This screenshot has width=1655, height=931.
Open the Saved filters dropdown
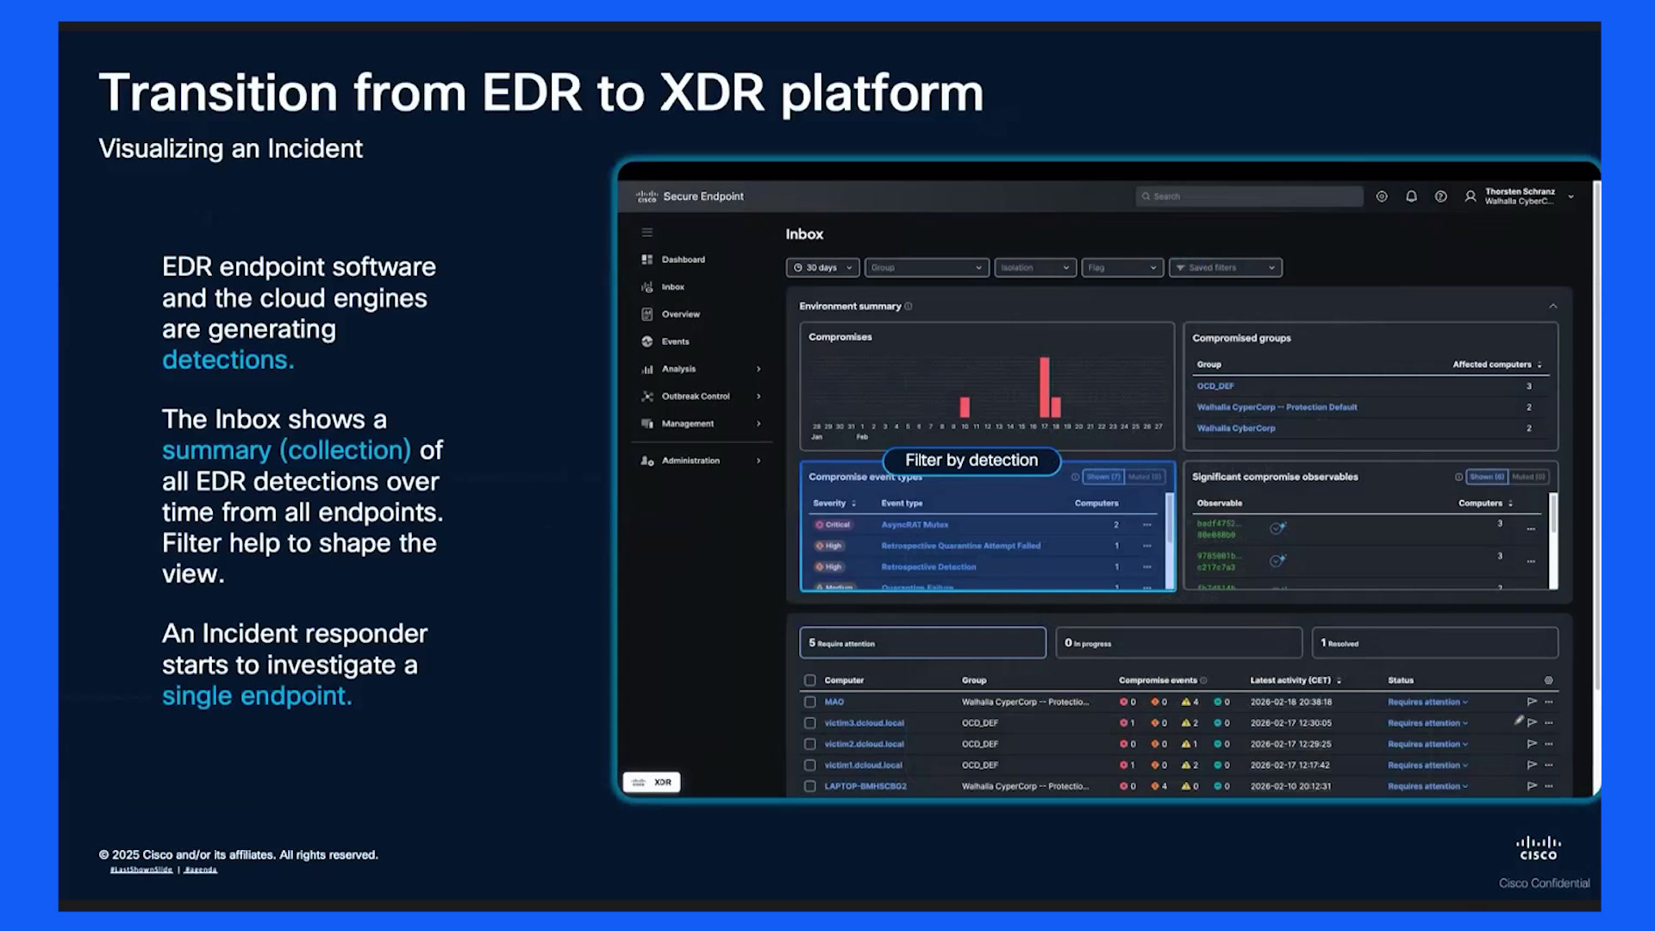[x=1225, y=268]
